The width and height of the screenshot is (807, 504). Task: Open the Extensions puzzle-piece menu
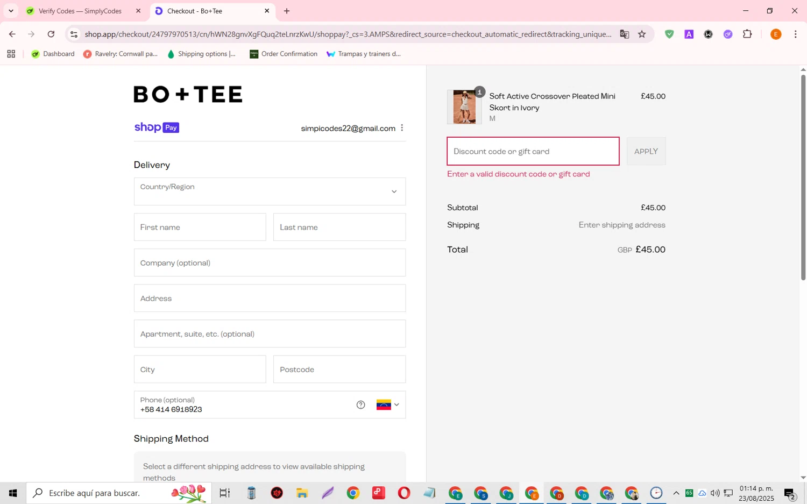pyautogui.click(x=747, y=34)
